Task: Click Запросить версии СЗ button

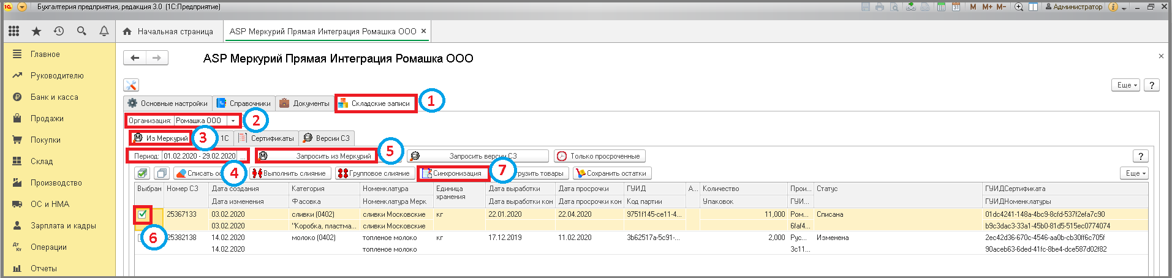Action: click(x=478, y=156)
